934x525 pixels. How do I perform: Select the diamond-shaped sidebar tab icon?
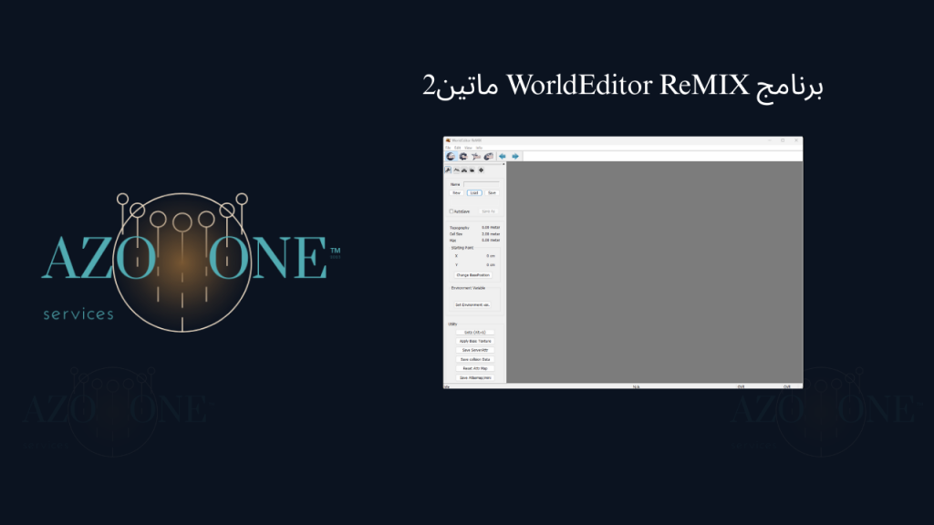482,170
